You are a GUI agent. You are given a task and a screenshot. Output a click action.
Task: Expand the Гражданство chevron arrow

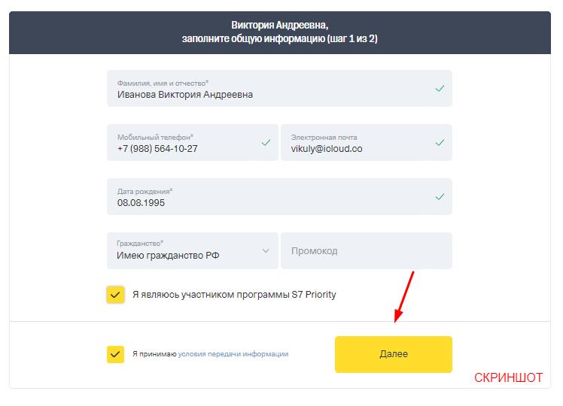[266, 250]
